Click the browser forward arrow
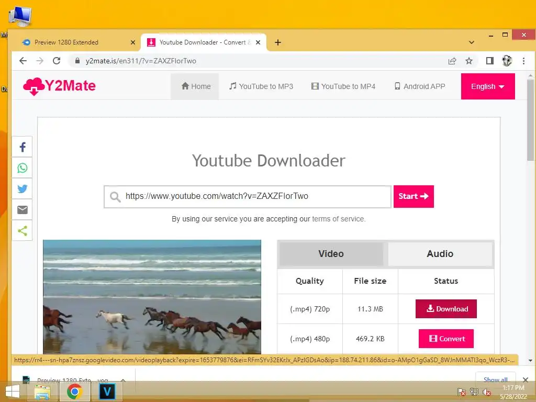The height and width of the screenshot is (402, 536). point(40,61)
